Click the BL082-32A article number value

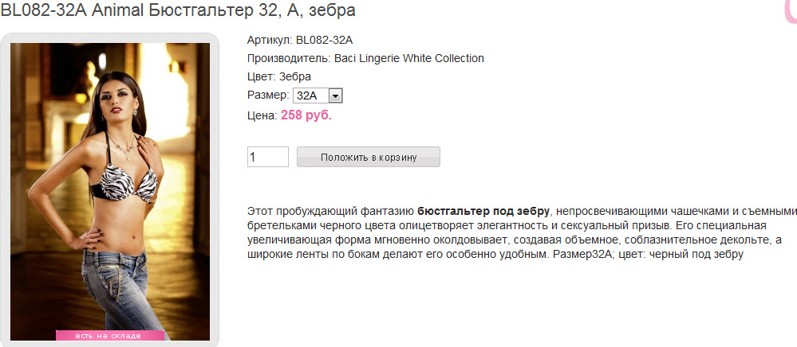[x=324, y=40]
